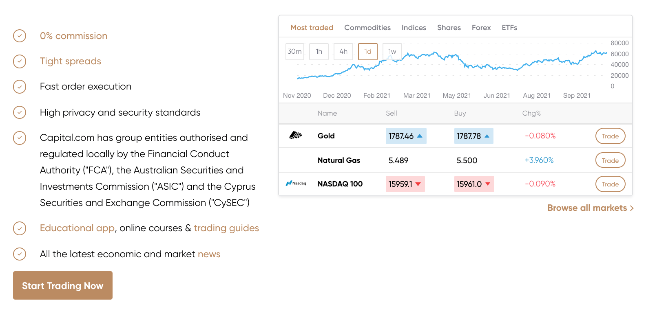The image size is (646, 311).
Task: Set chart interval to 1w
Action: click(392, 52)
